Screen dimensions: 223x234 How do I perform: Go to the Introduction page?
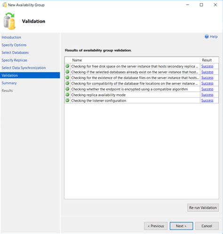[x=11, y=37]
